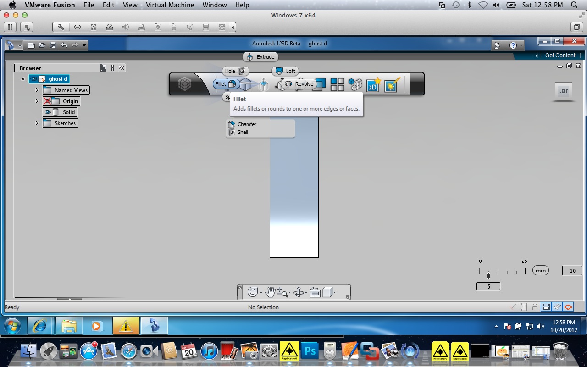This screenshot has height=367, width=587.
Task: Select the Sketches folder
Action: pyautogui.click(x=60, y=123)
